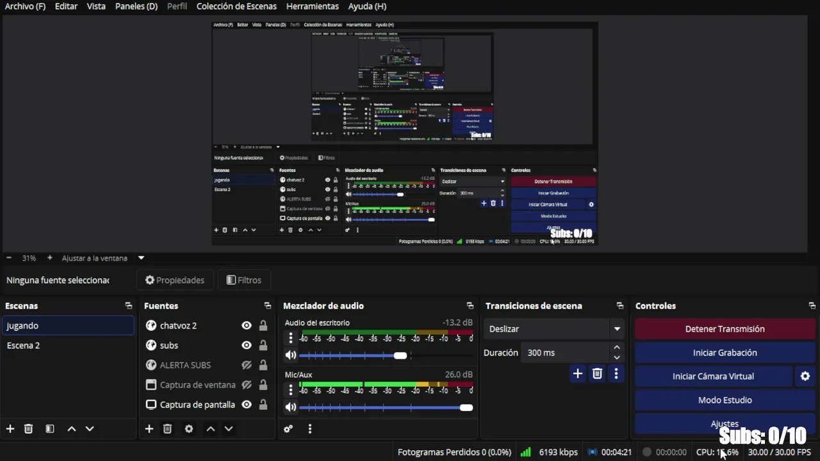Enable Modo Estudio
Screen dimensions: 820x461
point(725,400)
